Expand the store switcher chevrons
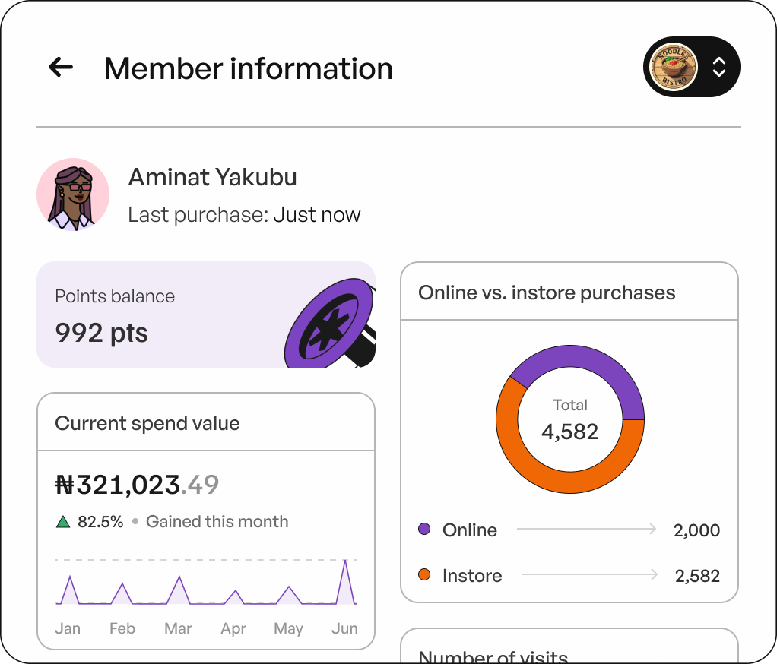 719,68
